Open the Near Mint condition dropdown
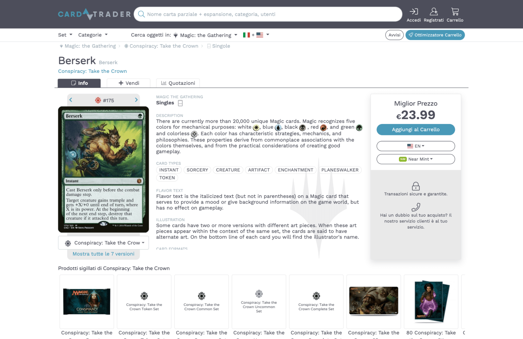This screenshot has width=523, height=339. (x=416, y=159)
